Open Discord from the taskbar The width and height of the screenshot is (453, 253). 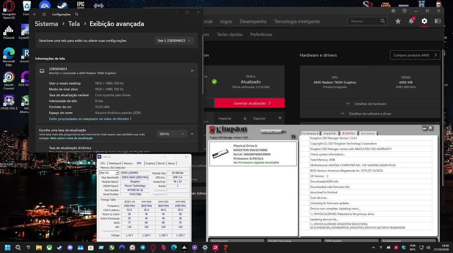point(70,248)
